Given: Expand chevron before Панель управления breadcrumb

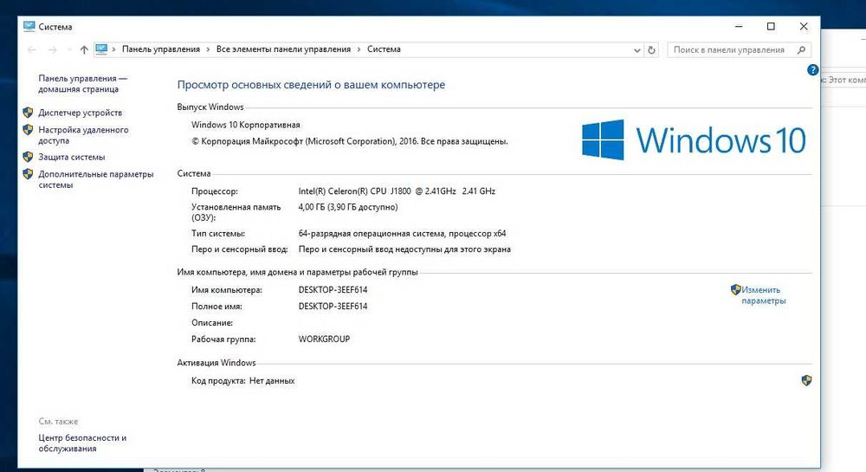Looking at the screenshot, I should point(113,49).
